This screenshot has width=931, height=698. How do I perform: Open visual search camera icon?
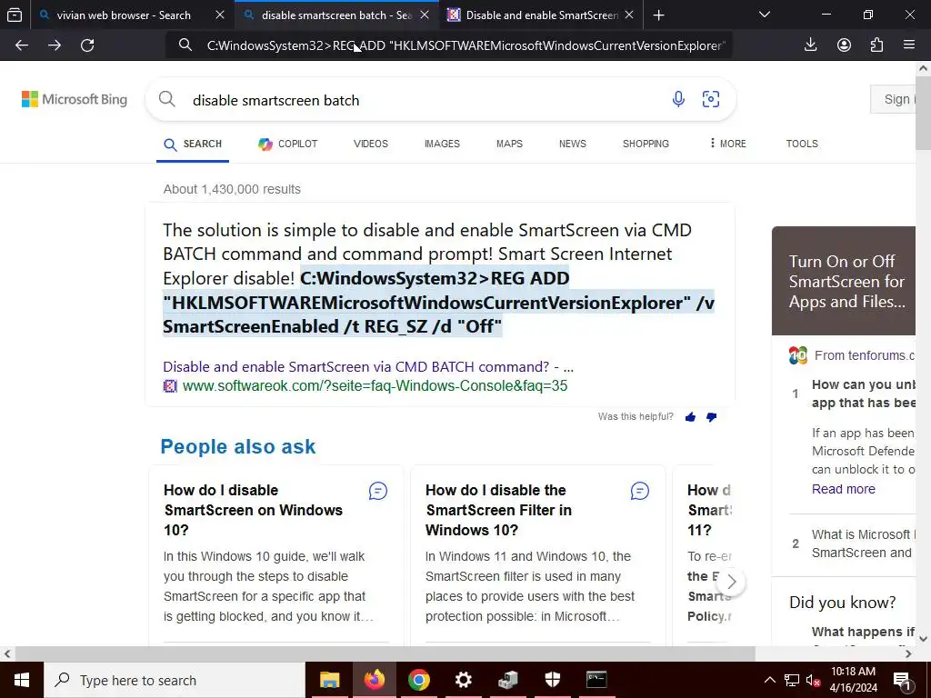(711, 99)
